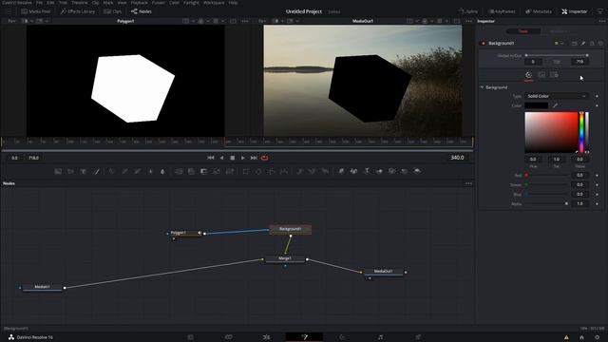Open the Media Pool panel
The width and height of the screenshot is (608, 342).
point(36,11)
